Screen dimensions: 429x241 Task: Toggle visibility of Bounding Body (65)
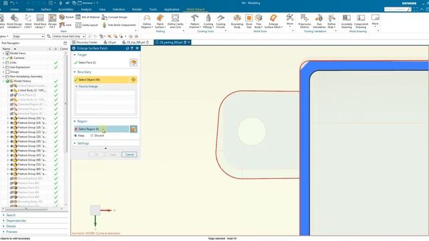tap(12, 179)
